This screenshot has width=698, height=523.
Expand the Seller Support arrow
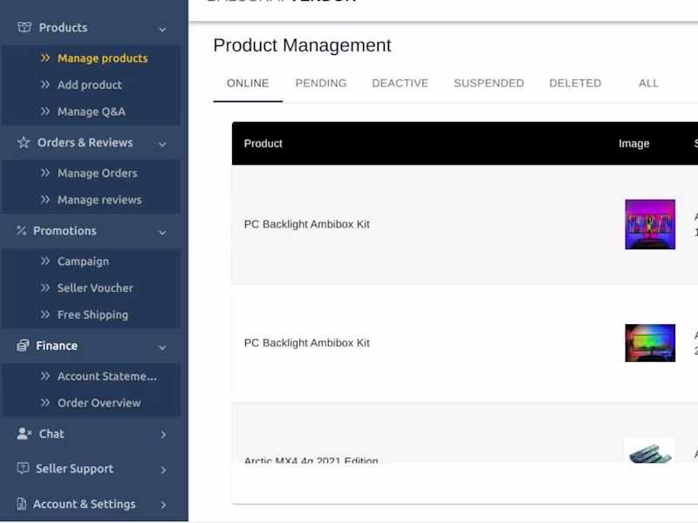tap(163, 470)
